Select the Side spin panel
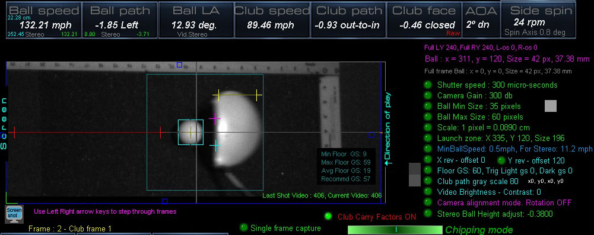 [538, 20]
